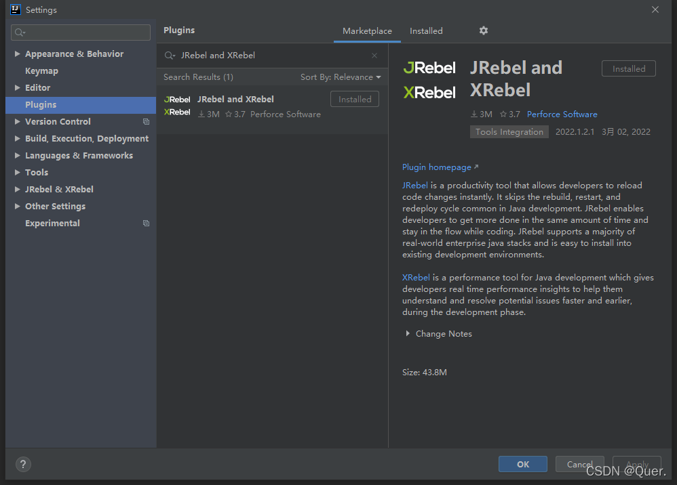Click the Tools Integration tag
Screen dimensions: 677x485
tap(509, 132)
